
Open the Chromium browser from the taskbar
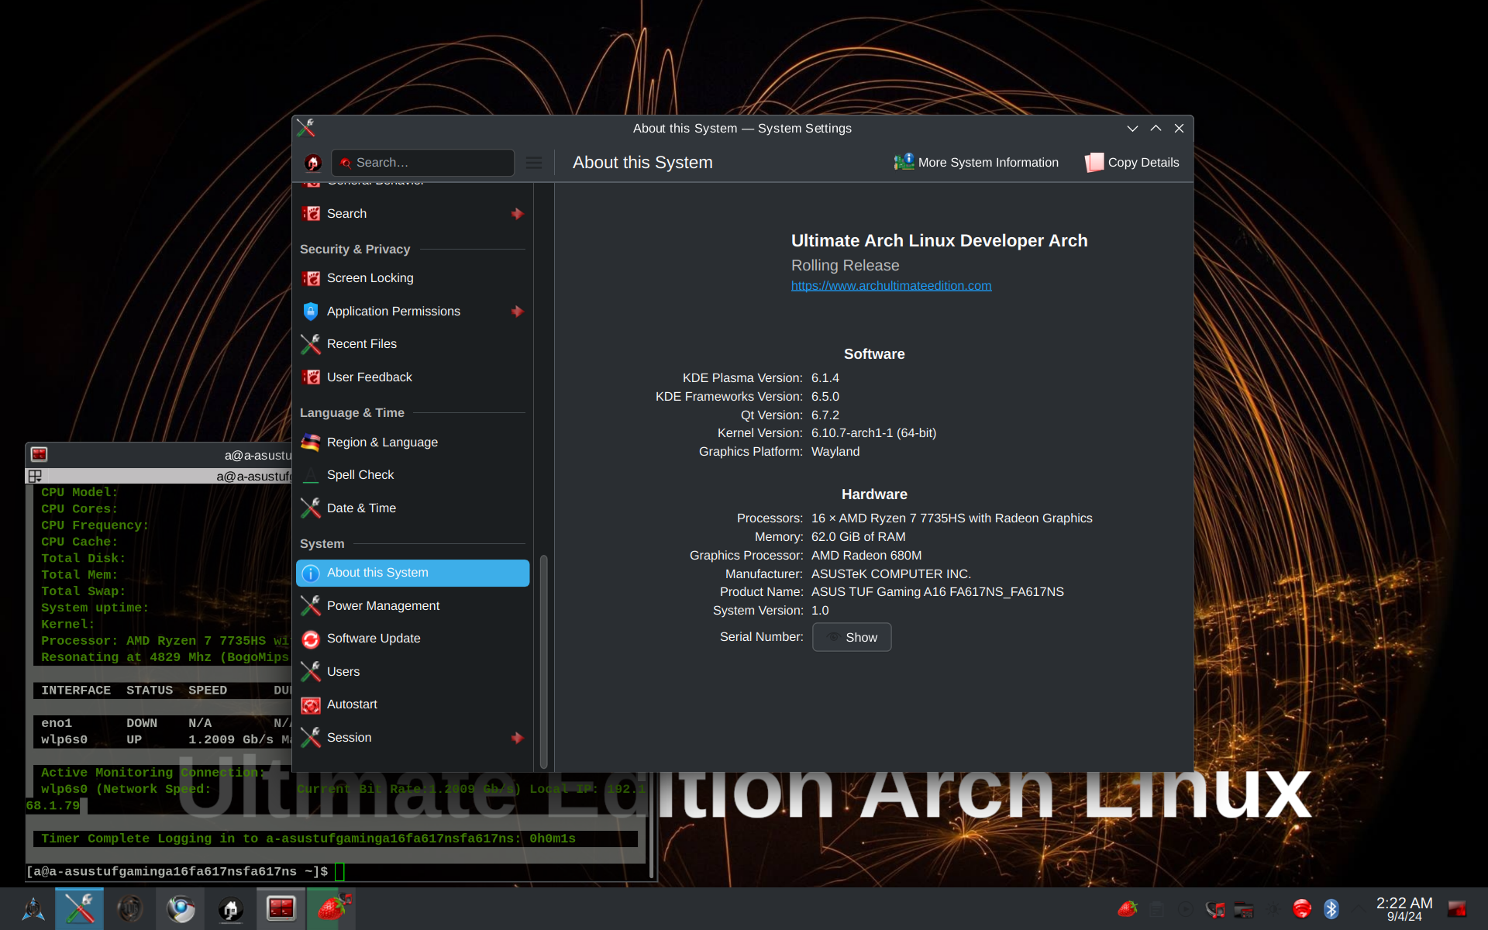tap(181, 908)
